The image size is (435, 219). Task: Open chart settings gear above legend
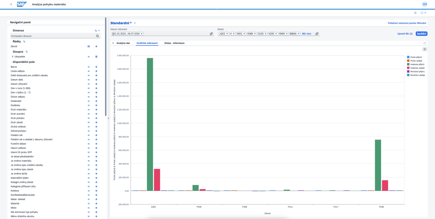pyautogui.click(x=425, y=49)
